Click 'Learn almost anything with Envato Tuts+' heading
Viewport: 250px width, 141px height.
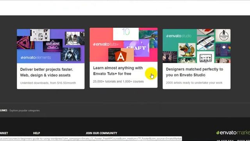tap(118, 71)
